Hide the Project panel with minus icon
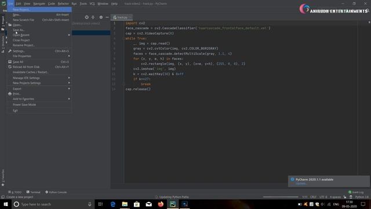This screenshot has width=371, height=209. (107, 17)
